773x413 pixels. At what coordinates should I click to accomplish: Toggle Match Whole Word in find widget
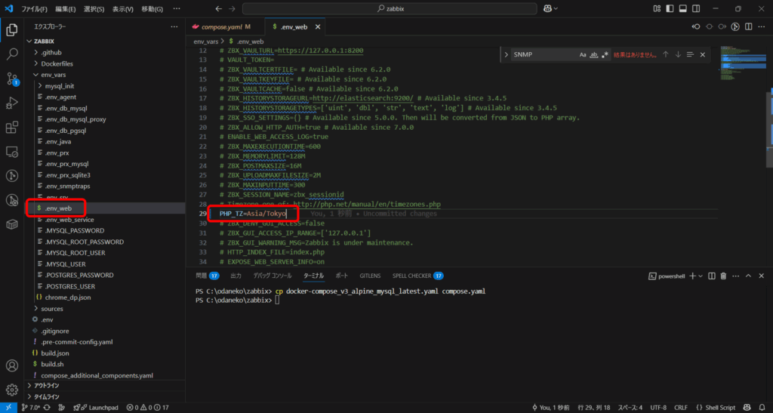tap(594, 54)
